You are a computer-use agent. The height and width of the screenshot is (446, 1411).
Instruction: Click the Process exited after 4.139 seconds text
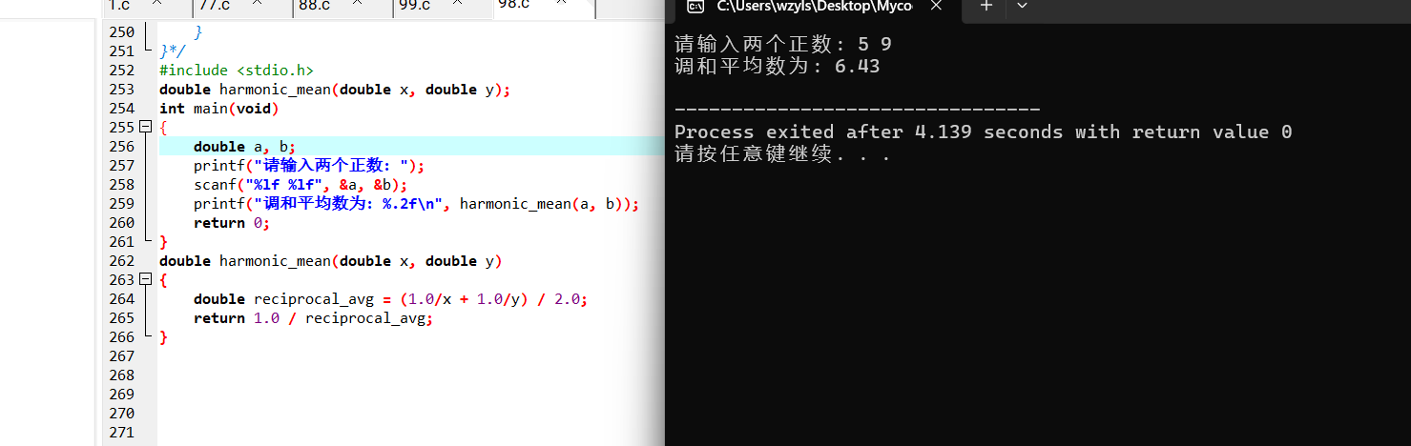tap(983, 132)
